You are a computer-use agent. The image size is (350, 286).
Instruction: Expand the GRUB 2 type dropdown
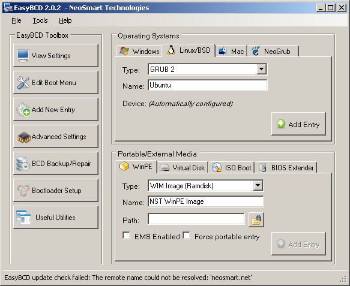click(261, 69)
